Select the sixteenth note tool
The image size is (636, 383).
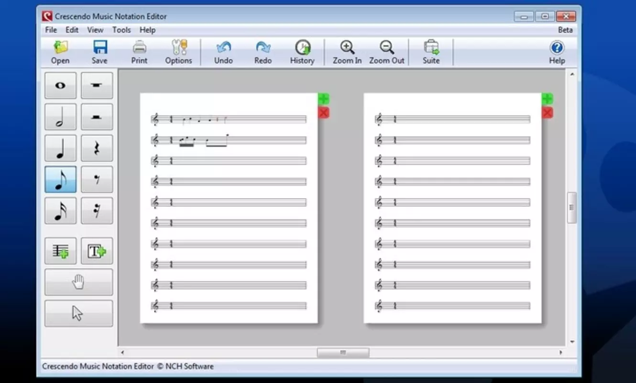(60, 211)
